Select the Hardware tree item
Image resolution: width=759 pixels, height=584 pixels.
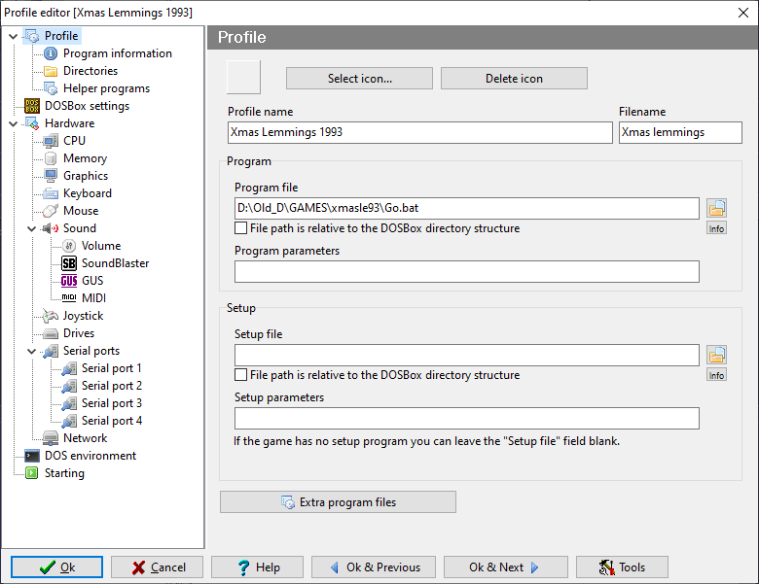click(x=69, y=123)
